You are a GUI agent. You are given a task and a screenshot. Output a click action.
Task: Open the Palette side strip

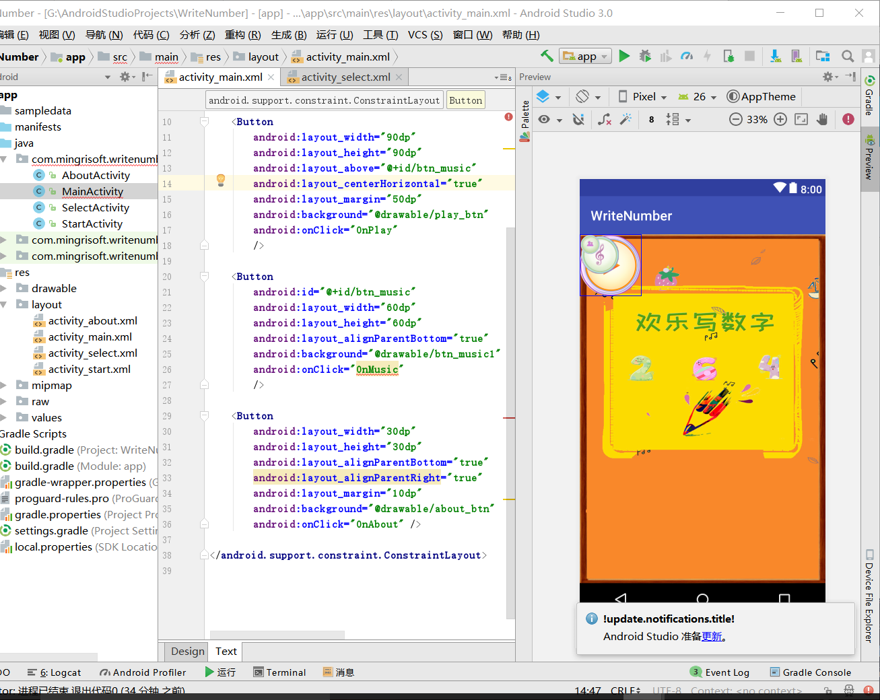(525, 120)
